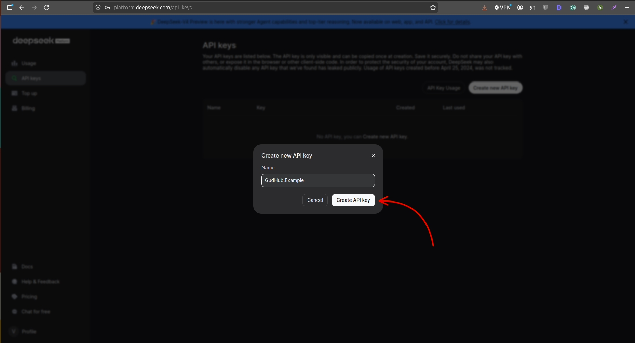Open the sidebar panel toggle icon
The height and width of the screenshot is (343, 635).
click(10, 7)
